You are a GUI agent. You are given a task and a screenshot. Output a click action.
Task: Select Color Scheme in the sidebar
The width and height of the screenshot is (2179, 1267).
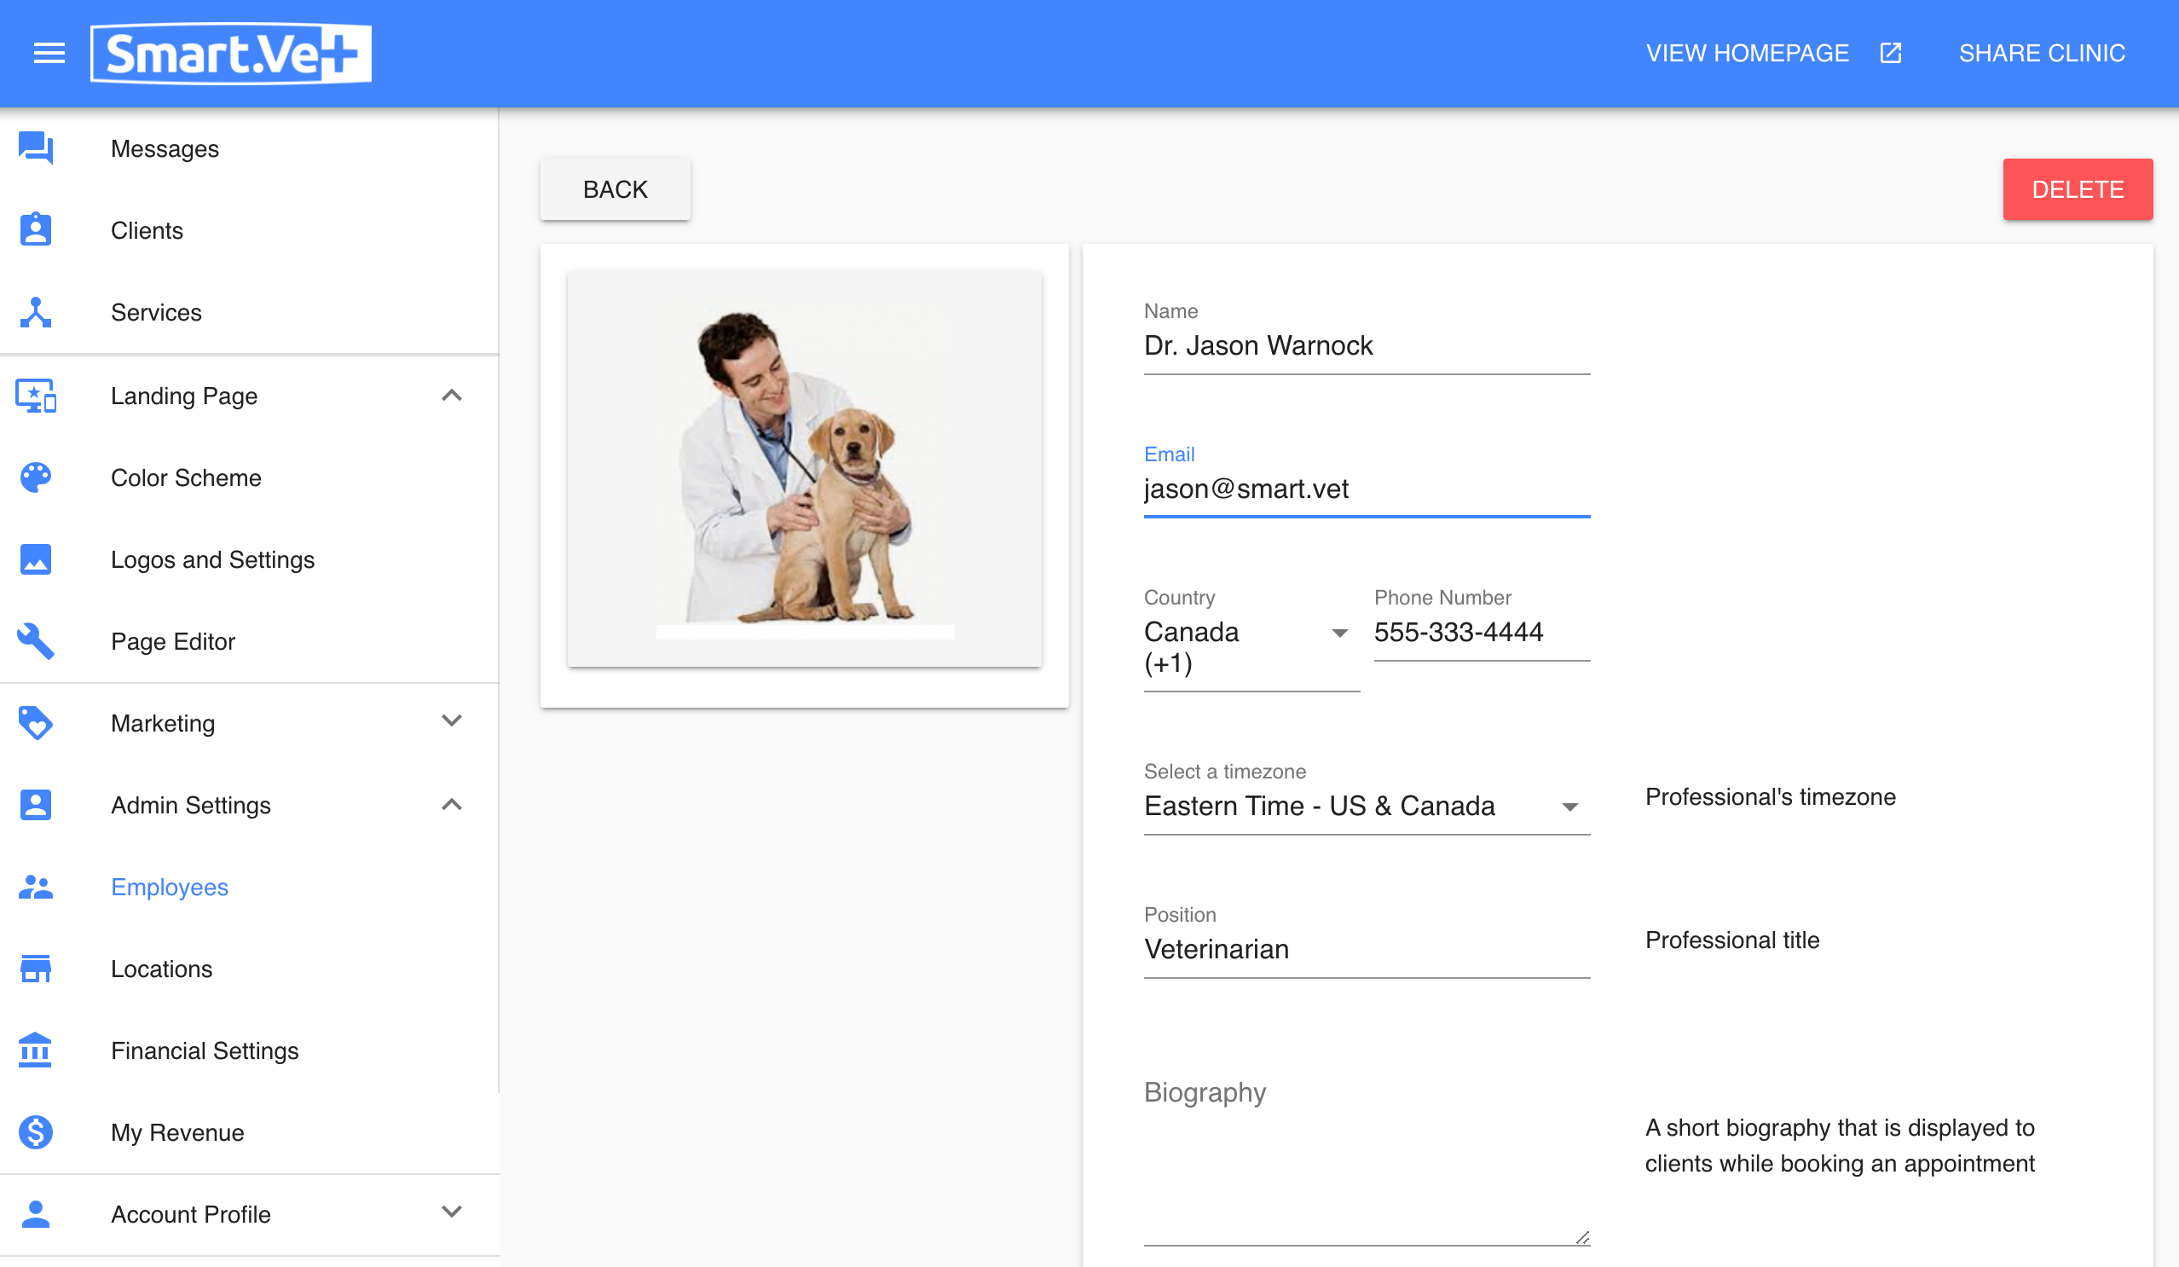pyautogui.click(x=249, y=477)
